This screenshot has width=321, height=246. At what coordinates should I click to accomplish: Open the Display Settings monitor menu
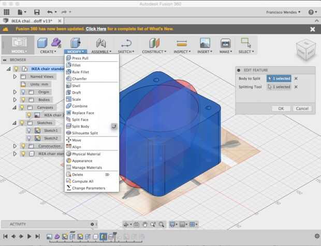tap(173, 225)
